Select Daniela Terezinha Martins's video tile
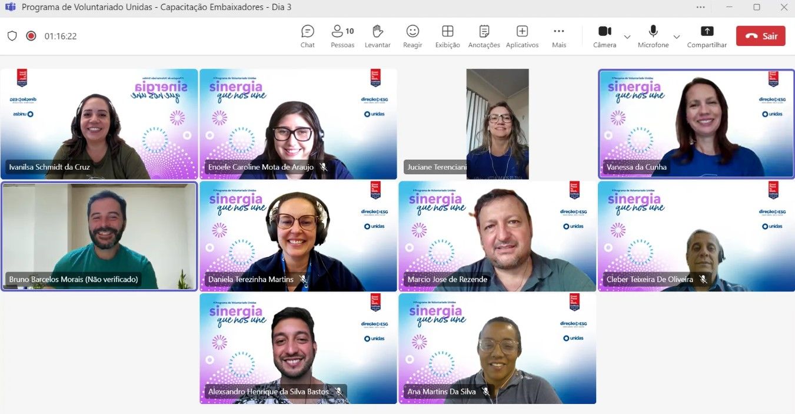 tap(298, 236)
